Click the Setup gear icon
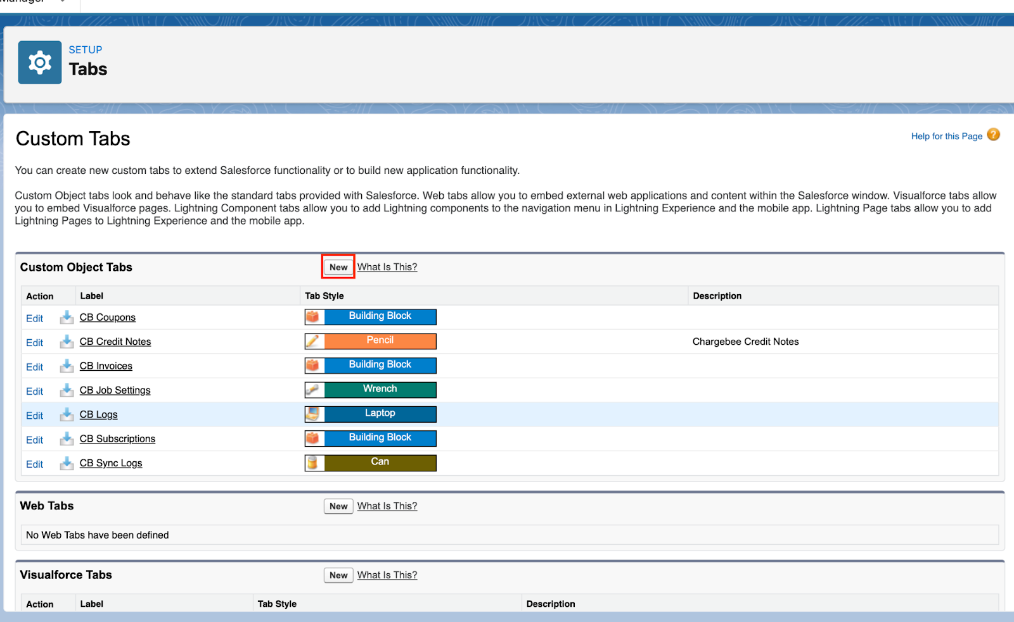This screenshot has height=622, width=1014. 39,63
